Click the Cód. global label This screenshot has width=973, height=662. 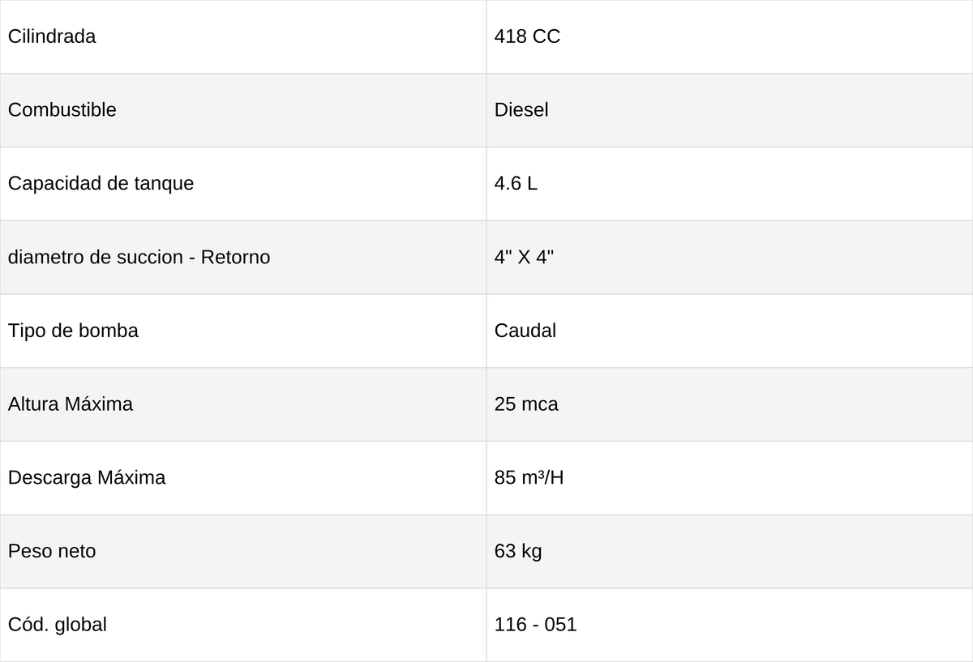point(58,625)
